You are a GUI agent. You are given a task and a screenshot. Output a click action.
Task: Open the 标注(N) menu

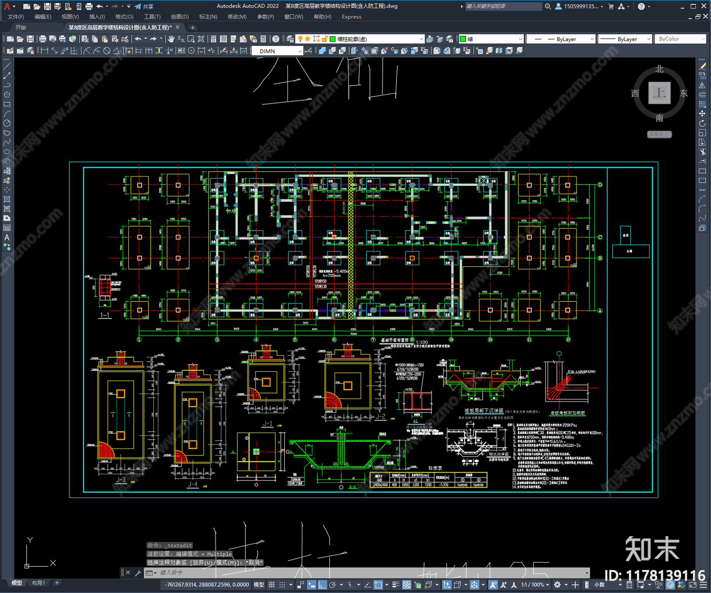pyautogui.click(x=208, y=16)
